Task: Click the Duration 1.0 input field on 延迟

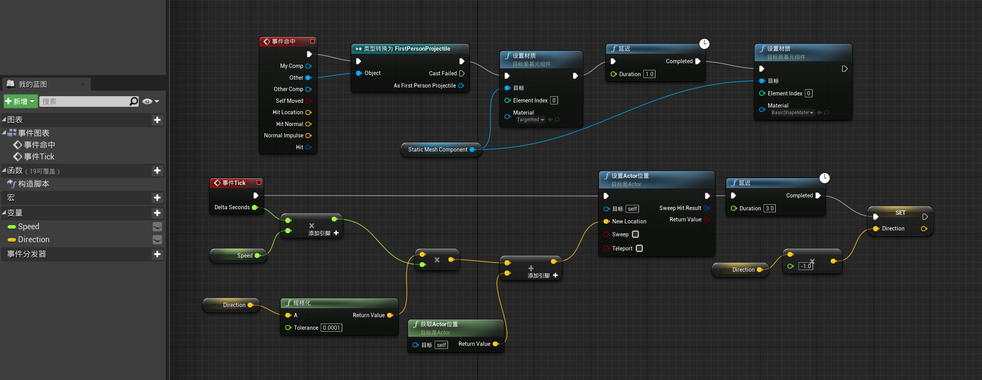Action: pos(650,74)
